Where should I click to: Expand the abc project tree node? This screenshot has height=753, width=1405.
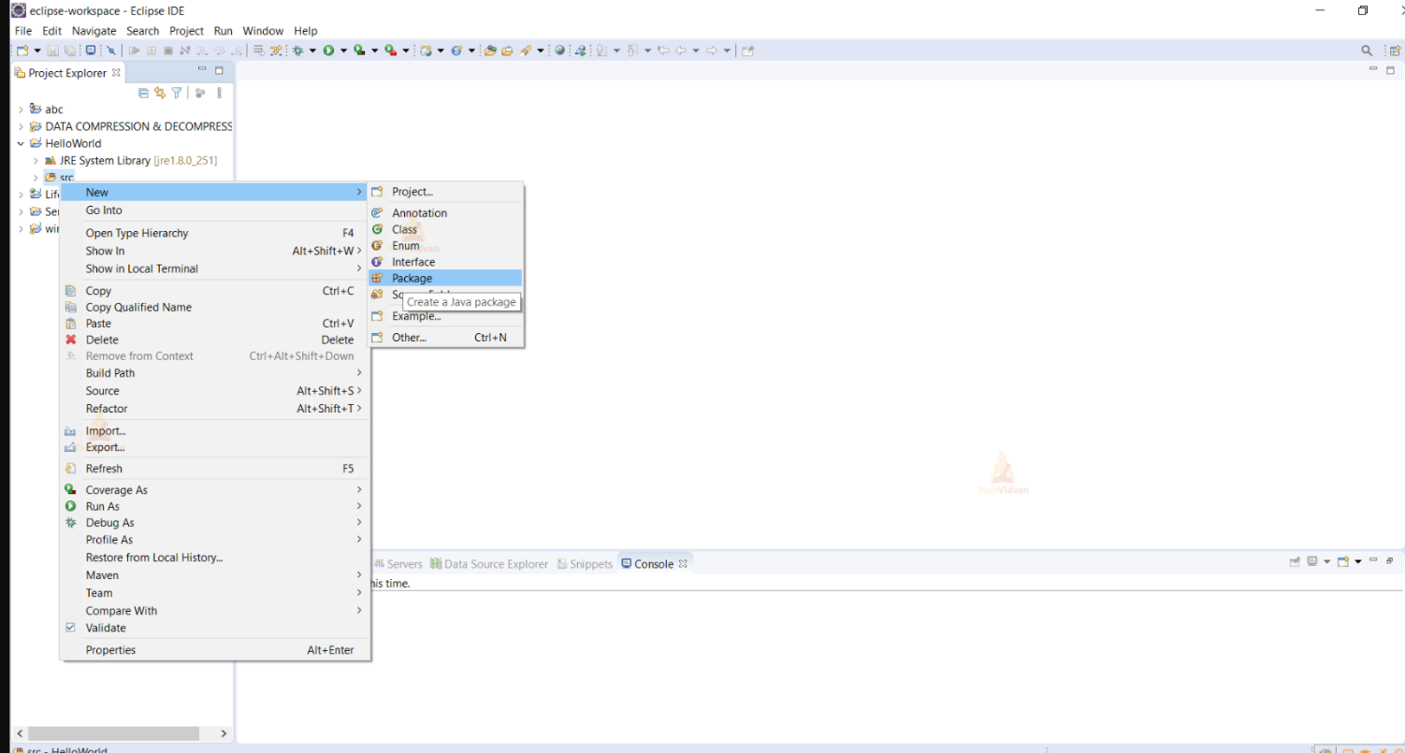21,109
